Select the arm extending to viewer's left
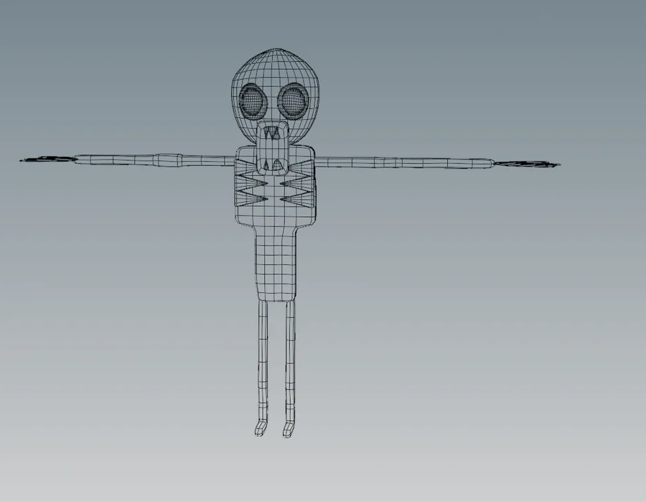 [154, 160]
